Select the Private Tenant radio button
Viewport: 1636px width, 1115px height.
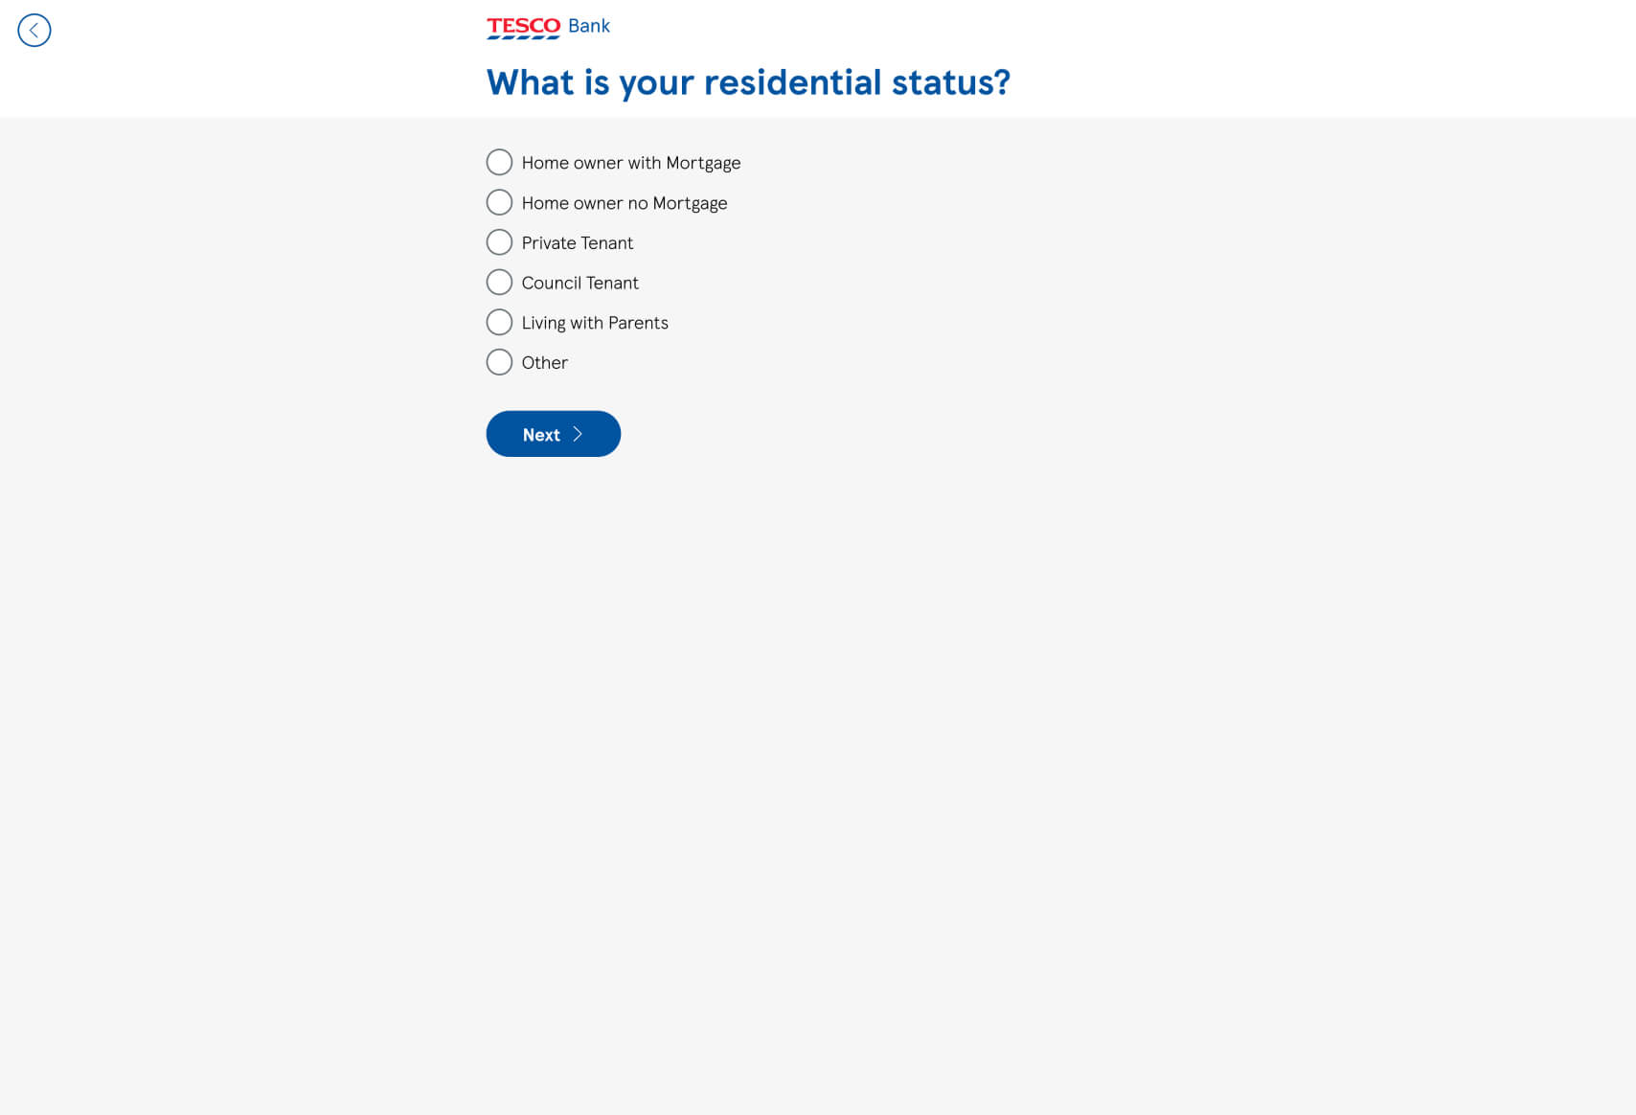[x=499, y=242]
